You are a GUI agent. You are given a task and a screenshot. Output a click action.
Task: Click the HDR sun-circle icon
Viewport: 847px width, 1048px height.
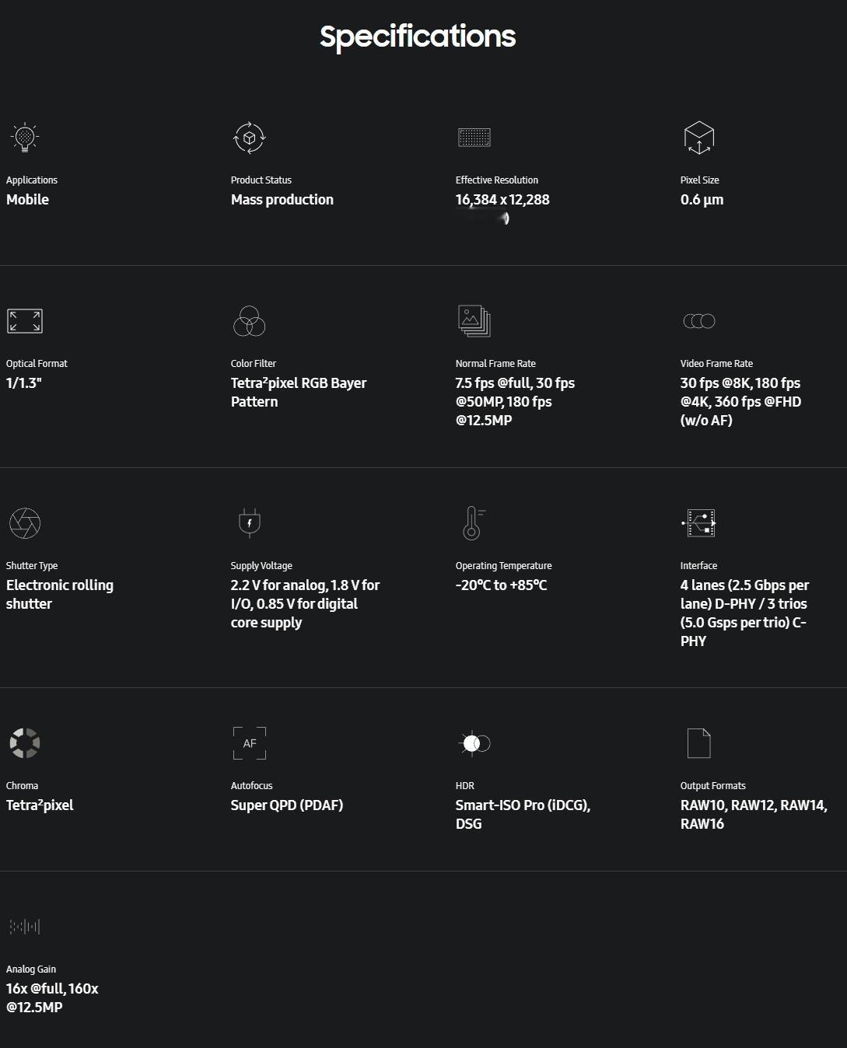pos(474,743)
